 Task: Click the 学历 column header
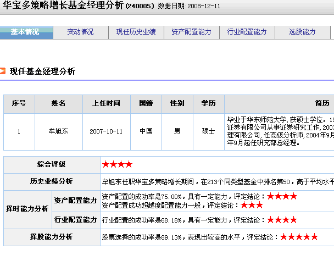pyautogui.click(x=208, y=103)
